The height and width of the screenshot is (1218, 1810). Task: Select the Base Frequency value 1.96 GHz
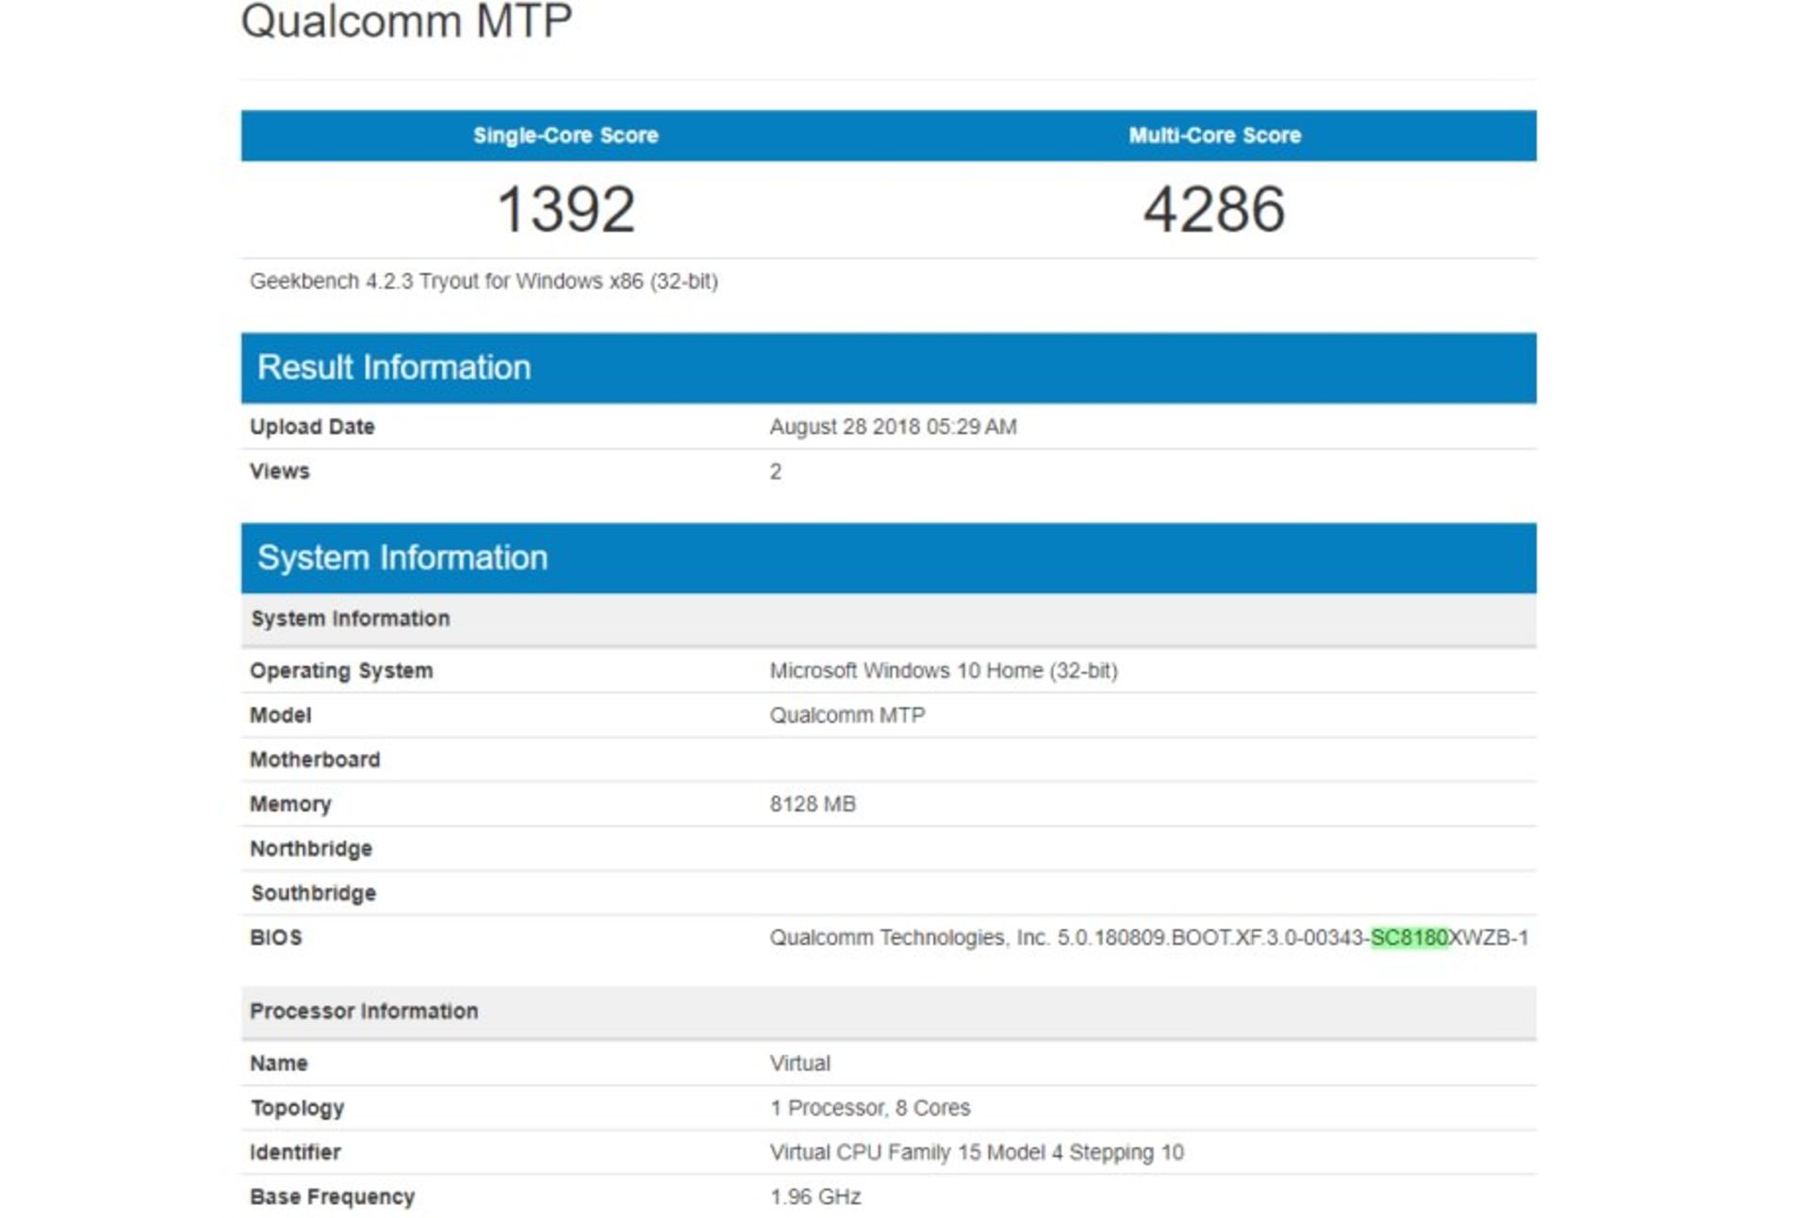pyautogui.click(x=814, y=1196)
